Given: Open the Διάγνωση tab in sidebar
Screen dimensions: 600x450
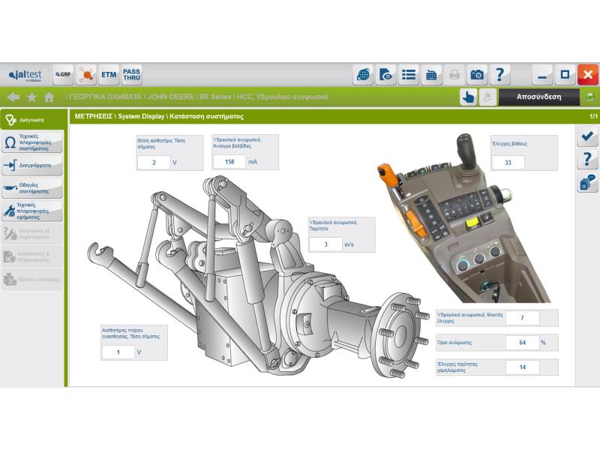Looking at the screenshot, I should pos(31,118).
